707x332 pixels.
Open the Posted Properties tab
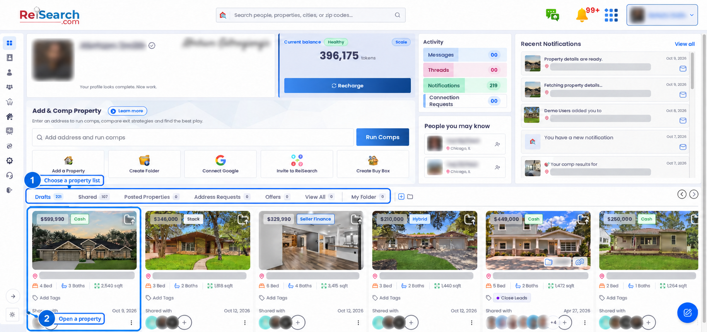[x=152, y=197]
